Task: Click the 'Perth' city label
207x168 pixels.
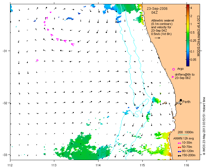Action: [x=186, y=102]
